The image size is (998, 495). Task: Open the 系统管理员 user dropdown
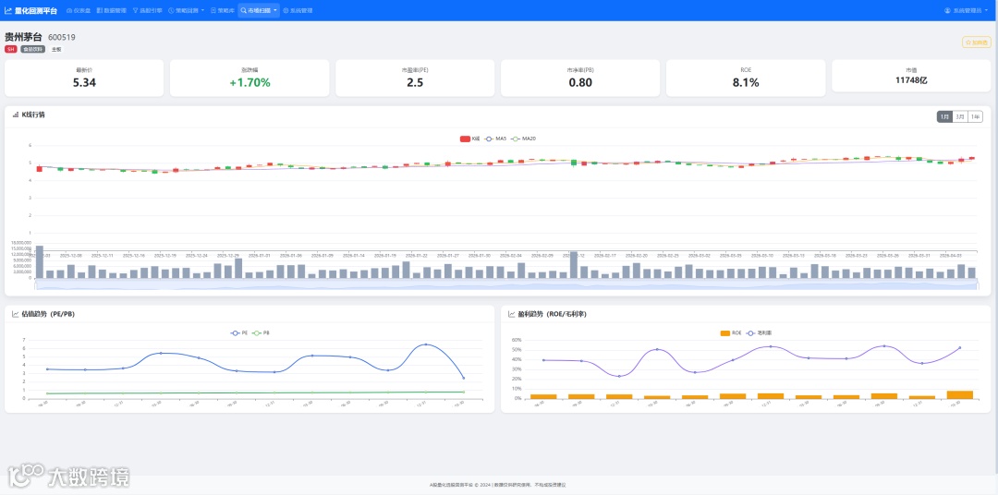[x=967, y=11]
